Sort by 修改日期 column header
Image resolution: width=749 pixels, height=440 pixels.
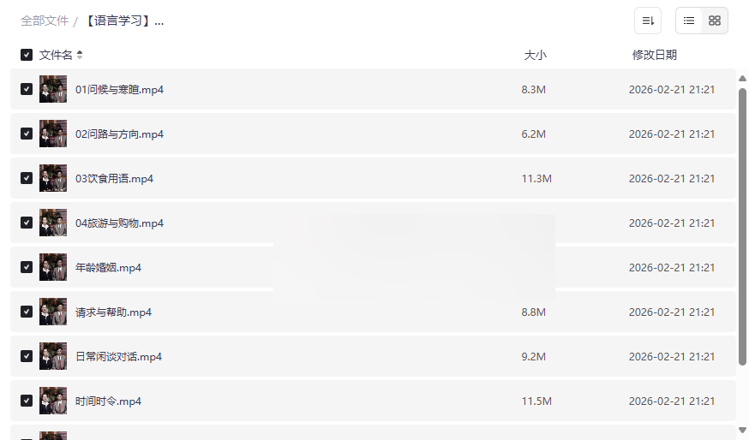click(x=655, y=55)
